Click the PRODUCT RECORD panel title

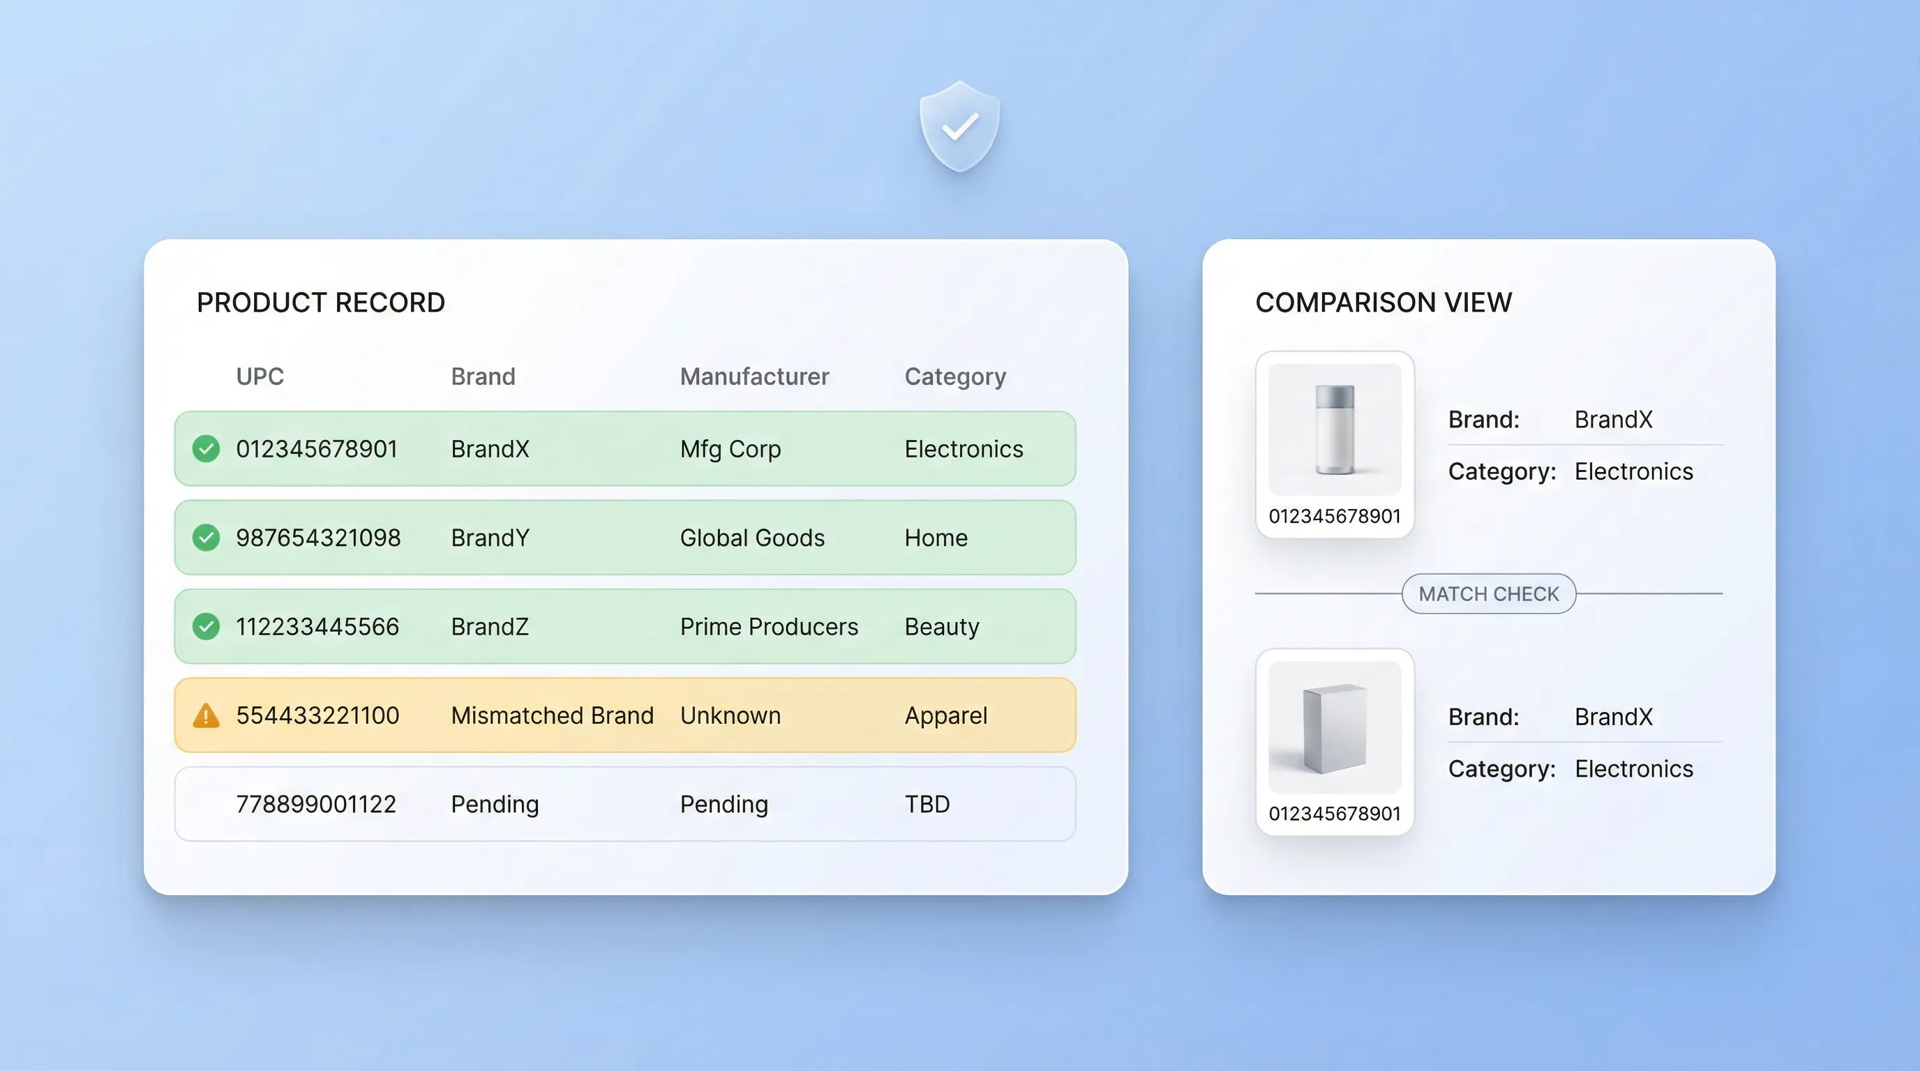(320, 303)
